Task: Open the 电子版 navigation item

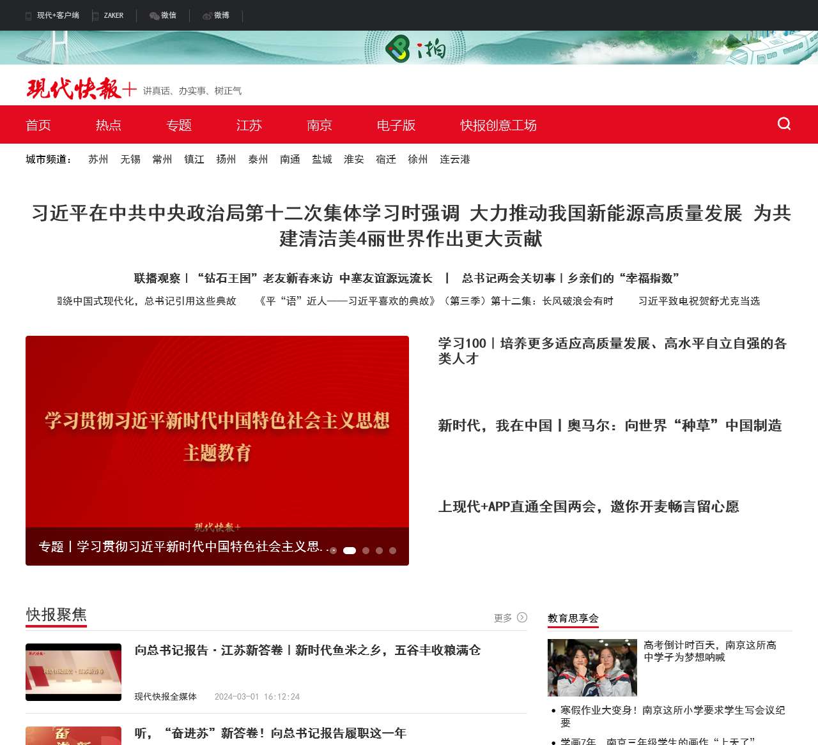Action: point(396,125)
